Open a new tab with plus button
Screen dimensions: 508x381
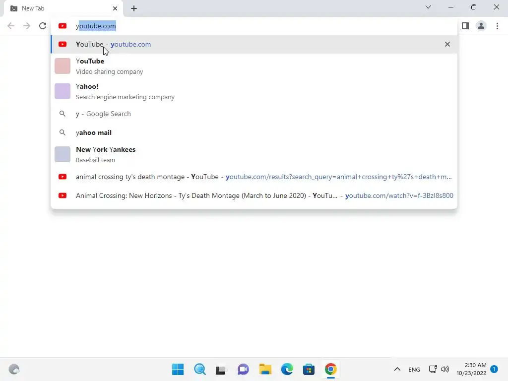(134, 8)
